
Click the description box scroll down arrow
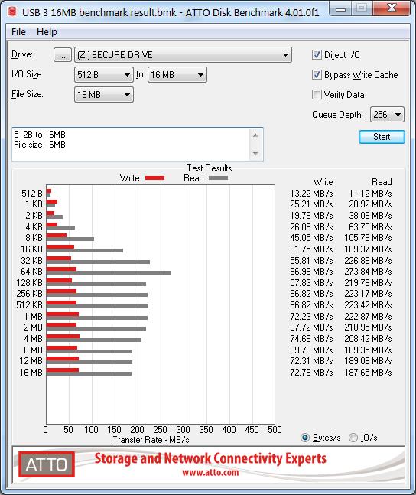[255, 154]
